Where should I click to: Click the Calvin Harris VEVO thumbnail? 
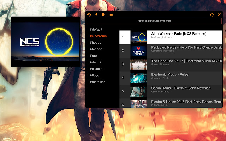click(x=138, y=92)
